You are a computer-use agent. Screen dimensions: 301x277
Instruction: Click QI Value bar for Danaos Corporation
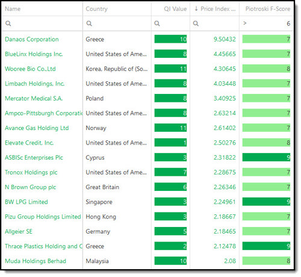tap(170, 39)
